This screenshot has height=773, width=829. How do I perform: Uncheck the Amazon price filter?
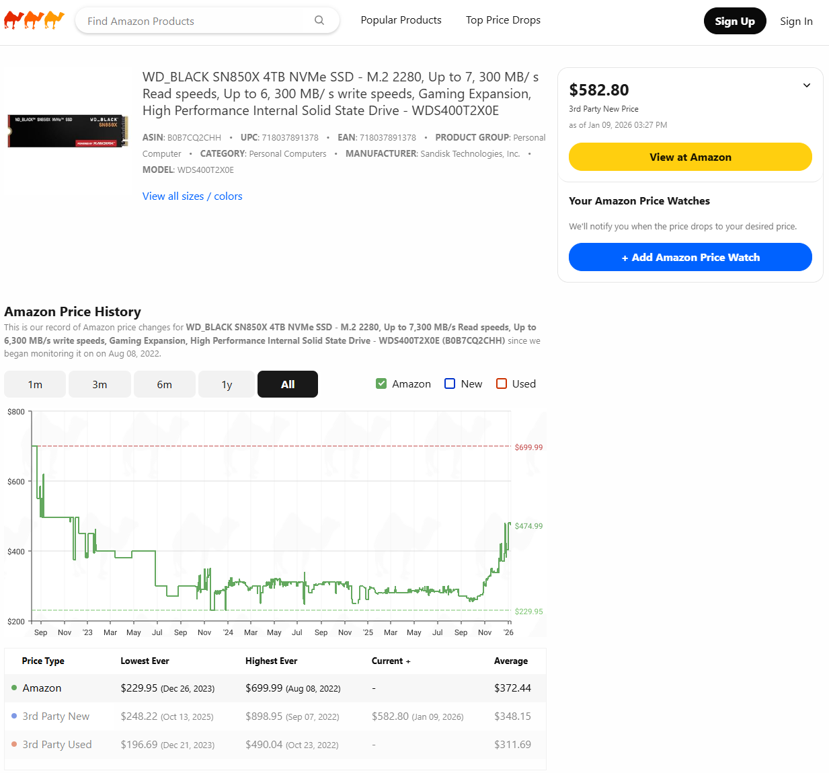[381, 383]
